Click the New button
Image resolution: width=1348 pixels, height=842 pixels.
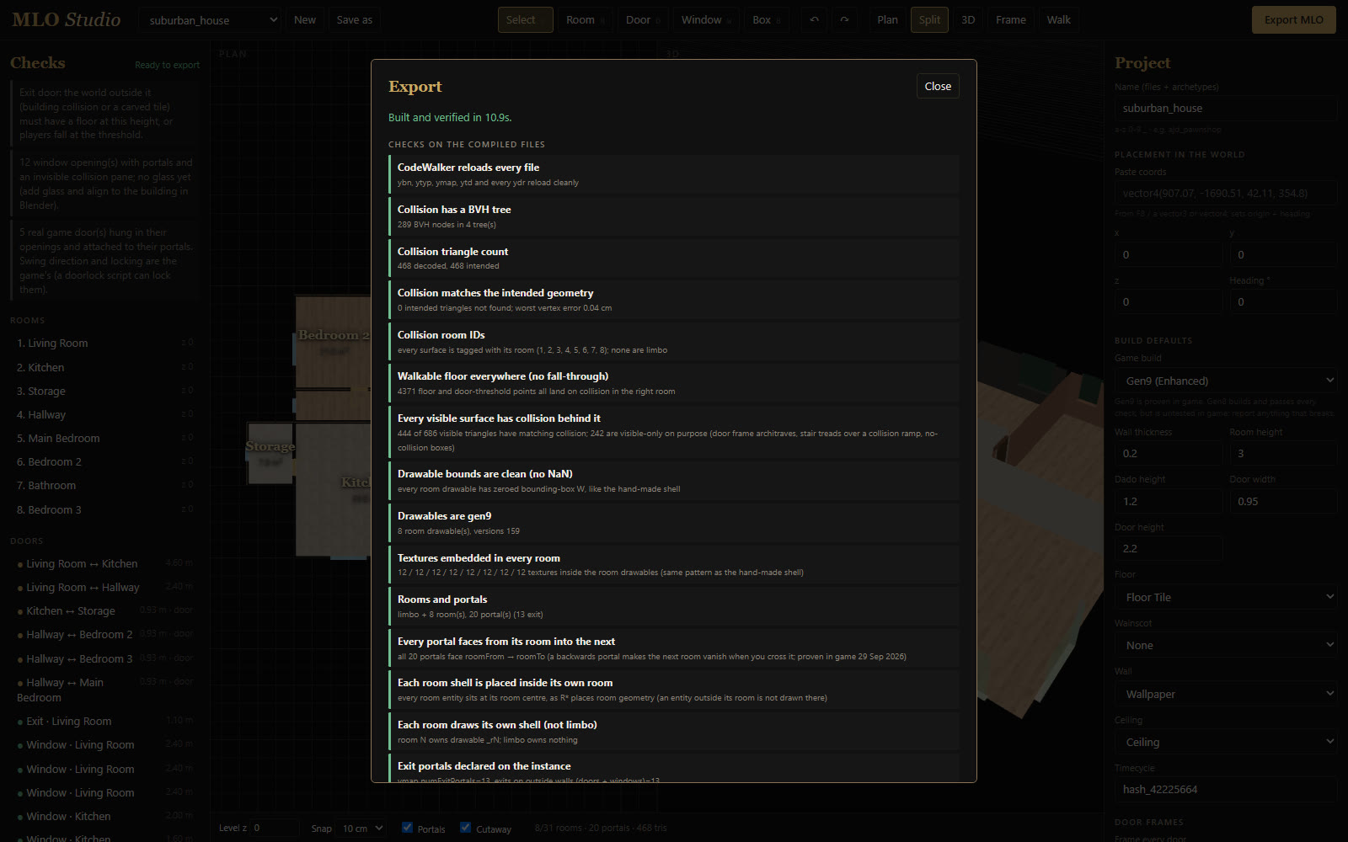coord(305,20)
